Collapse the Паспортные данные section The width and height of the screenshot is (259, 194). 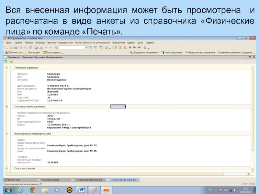[x=7, y=106]
